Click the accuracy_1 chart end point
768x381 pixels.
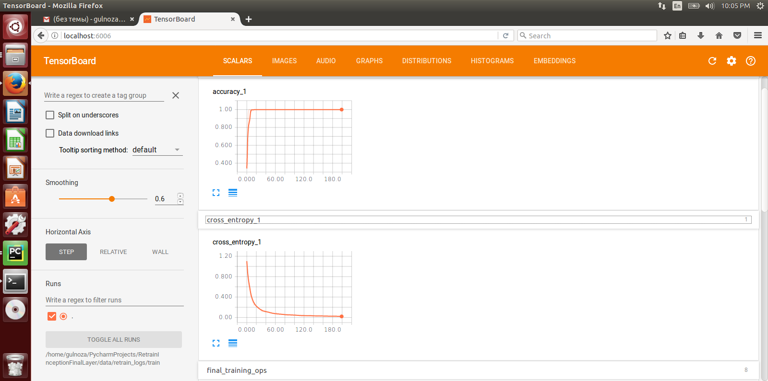pos(342,110)
